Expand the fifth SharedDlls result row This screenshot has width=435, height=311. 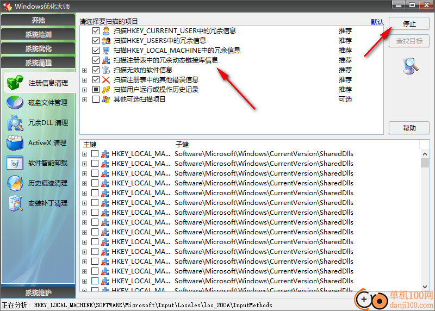click(85, 193)
